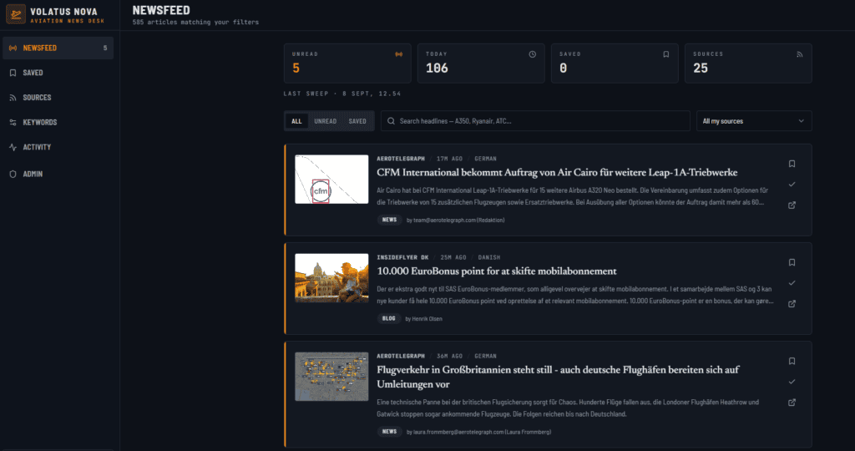
Task: Bookmark the Flugverkehr in Großbritannien article
Action: (792, 361)
